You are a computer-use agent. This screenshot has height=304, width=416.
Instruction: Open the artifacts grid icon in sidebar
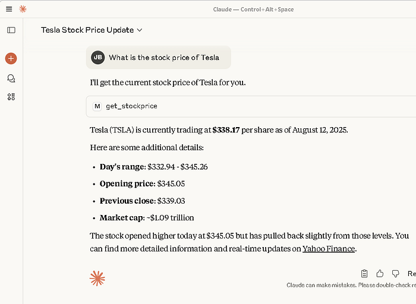click(11, 97)
